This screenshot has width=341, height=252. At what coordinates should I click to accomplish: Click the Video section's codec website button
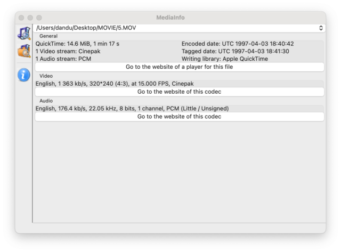[179, 92]
